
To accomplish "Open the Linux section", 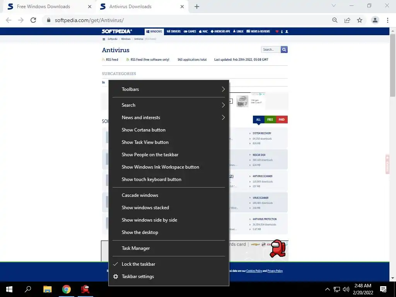I will [x=238, y=32].
